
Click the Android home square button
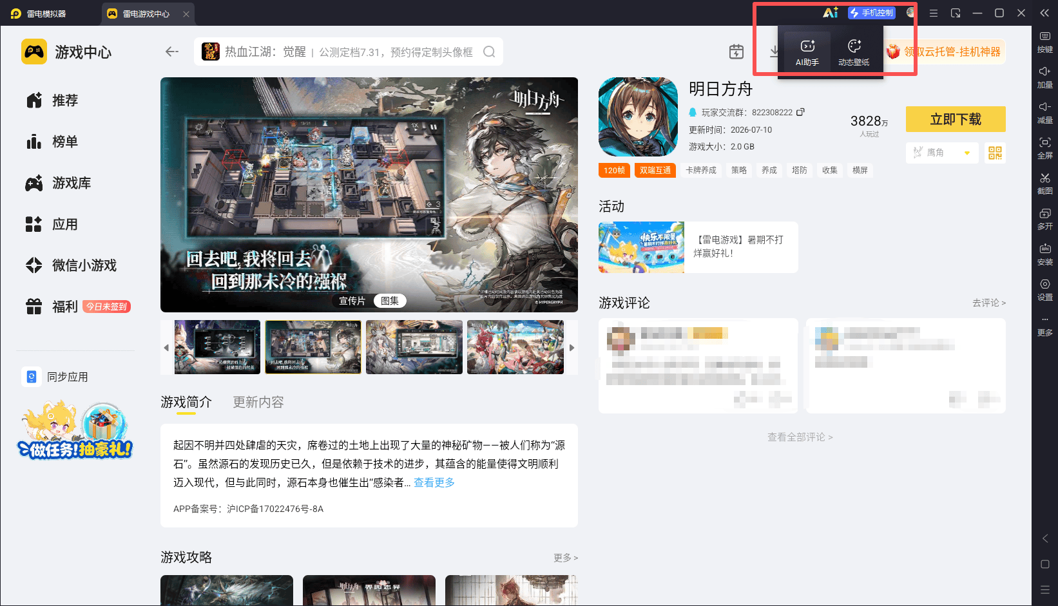click(1045, 564)
